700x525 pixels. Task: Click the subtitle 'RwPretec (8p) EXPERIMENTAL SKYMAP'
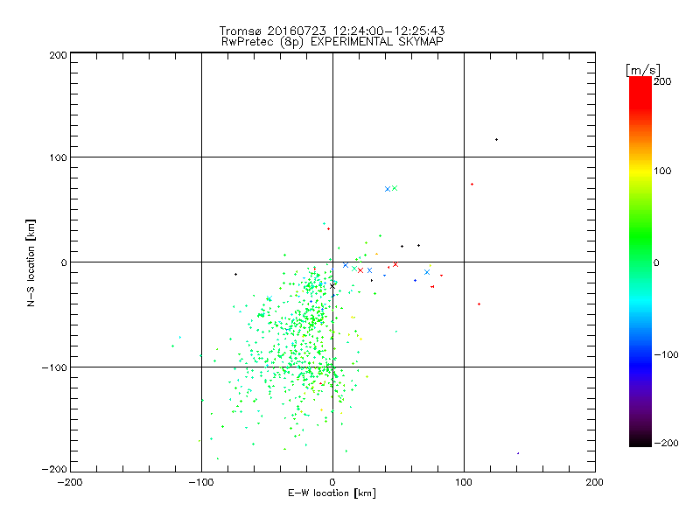[332, 42]
